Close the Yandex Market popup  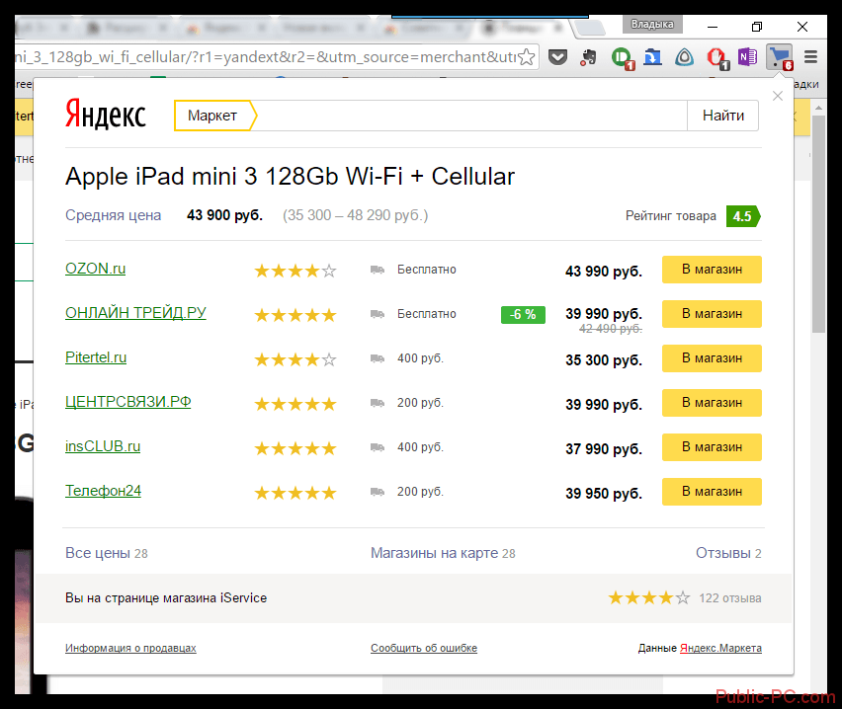point(778,96)
